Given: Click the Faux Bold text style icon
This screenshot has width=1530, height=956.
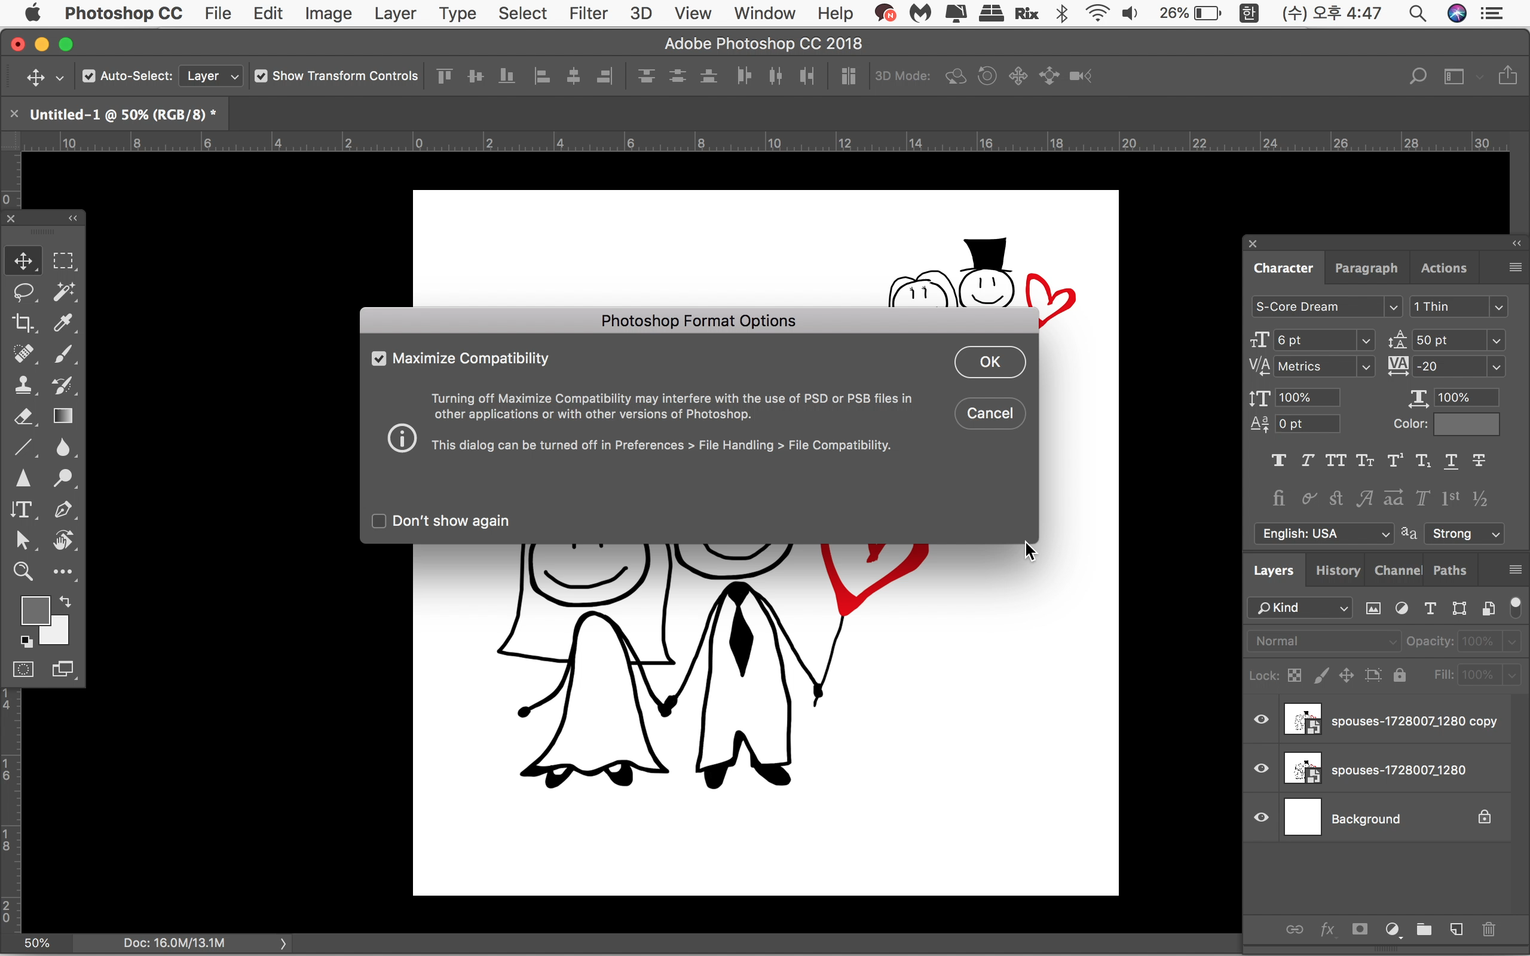Looking at the screenshot, I should tap(1278, 461).
